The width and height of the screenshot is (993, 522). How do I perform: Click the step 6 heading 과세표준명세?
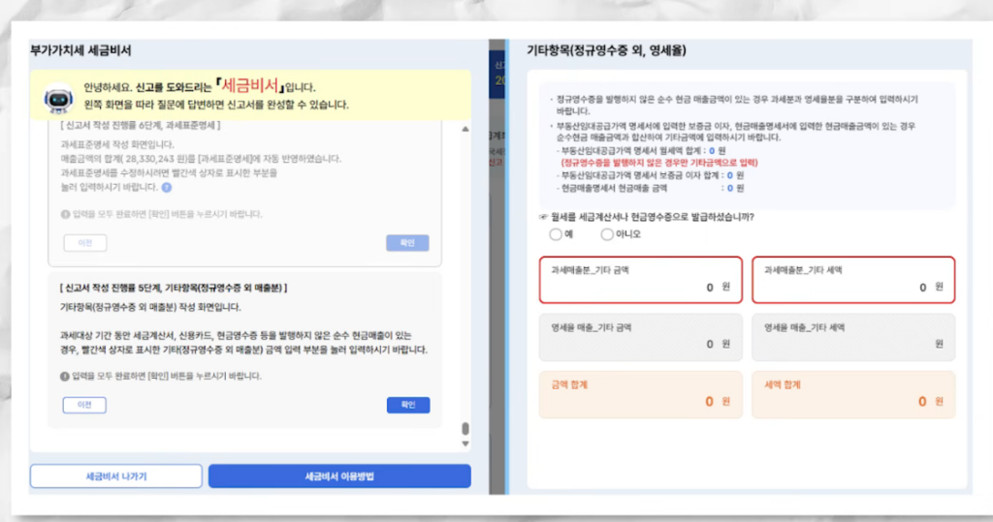point(141,125)
